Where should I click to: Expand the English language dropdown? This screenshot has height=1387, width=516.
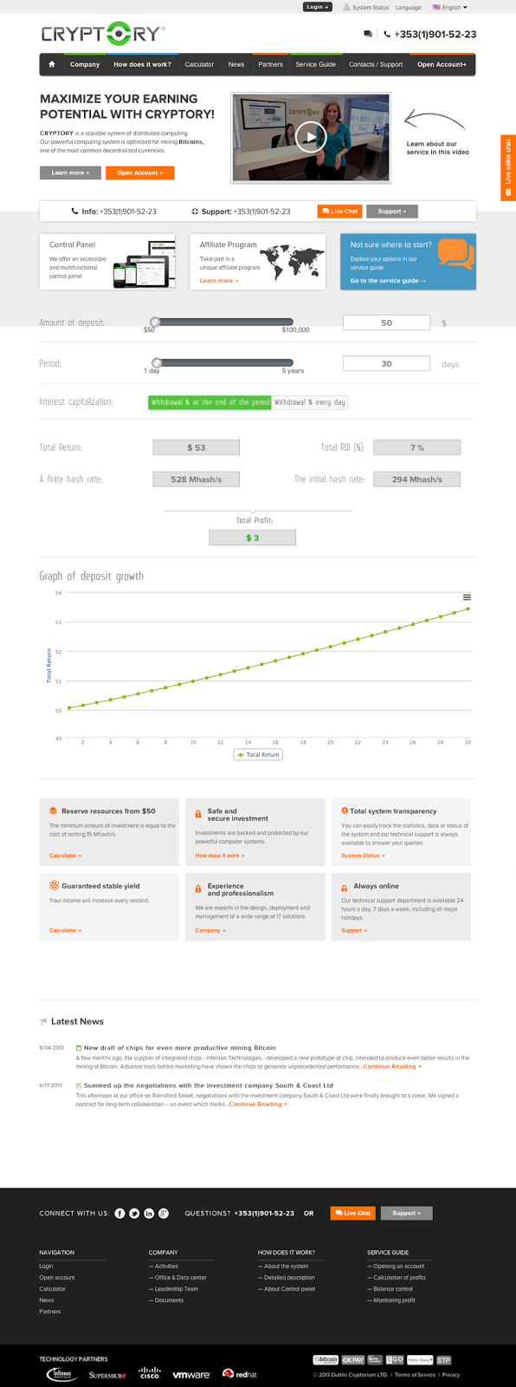[x=450, y=7]
